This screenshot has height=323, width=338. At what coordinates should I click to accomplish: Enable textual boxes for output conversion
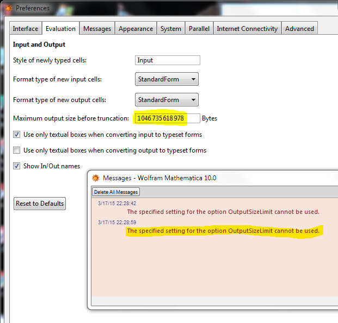tap(17, 150)
